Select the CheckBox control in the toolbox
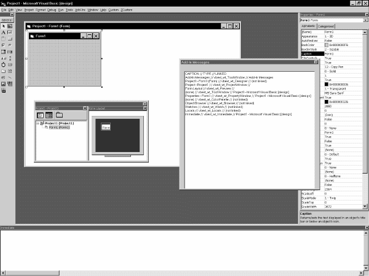 (x=3, y=45)
